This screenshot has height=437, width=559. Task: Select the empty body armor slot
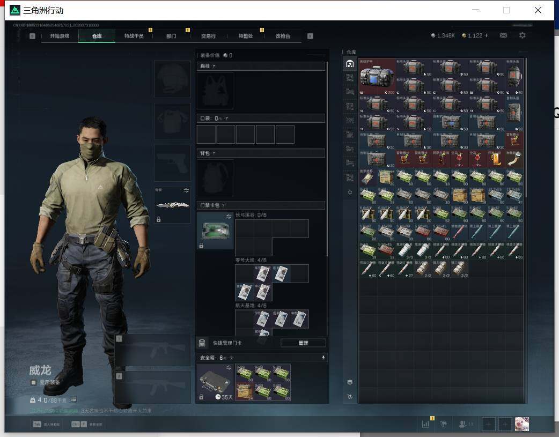(172, 121)
